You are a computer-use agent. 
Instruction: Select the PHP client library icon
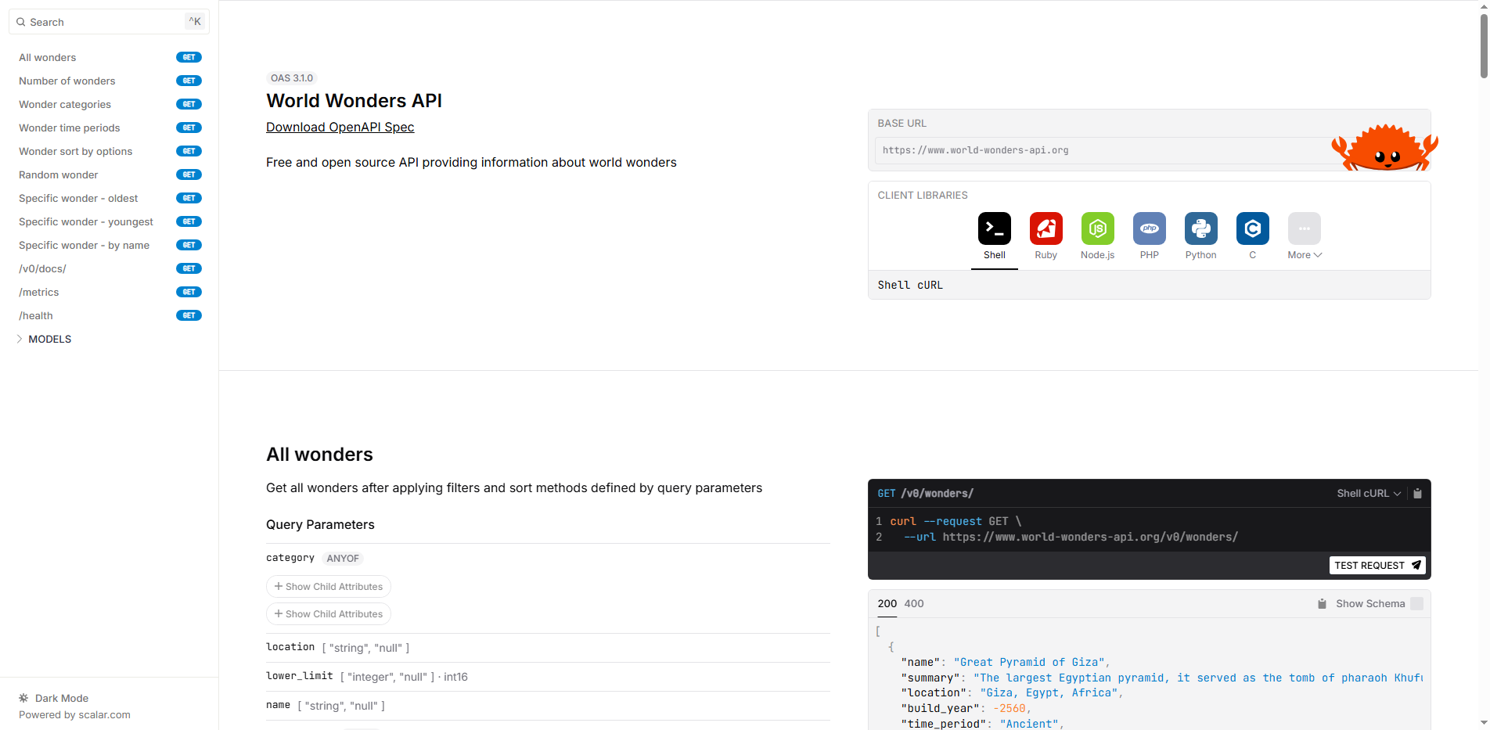(1149, 228)
